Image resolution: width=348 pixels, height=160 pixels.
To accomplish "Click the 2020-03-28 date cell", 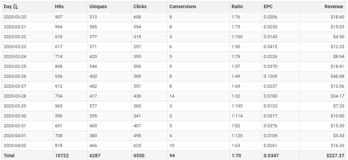I will (15, 96).
